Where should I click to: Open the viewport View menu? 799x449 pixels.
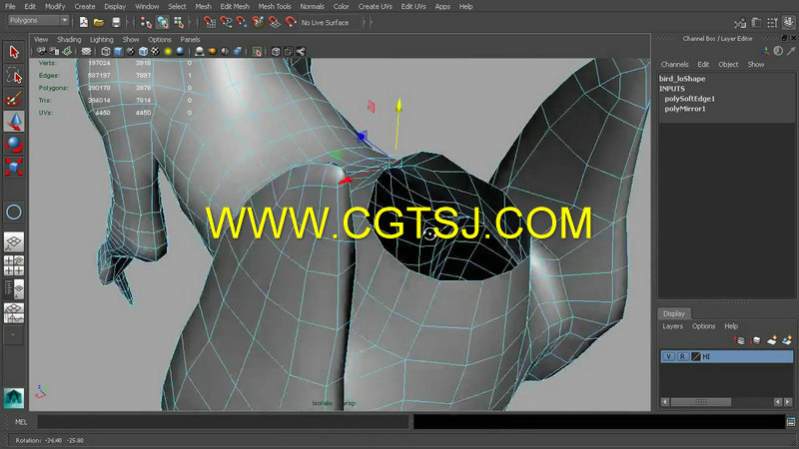41,39
